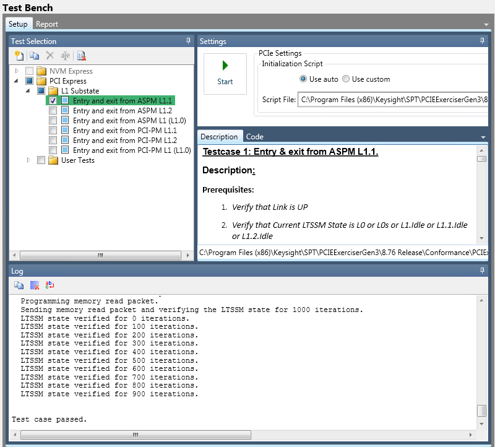495x447 pixels.
Task: Pin the Log panel
Action: tap(482, 271)
